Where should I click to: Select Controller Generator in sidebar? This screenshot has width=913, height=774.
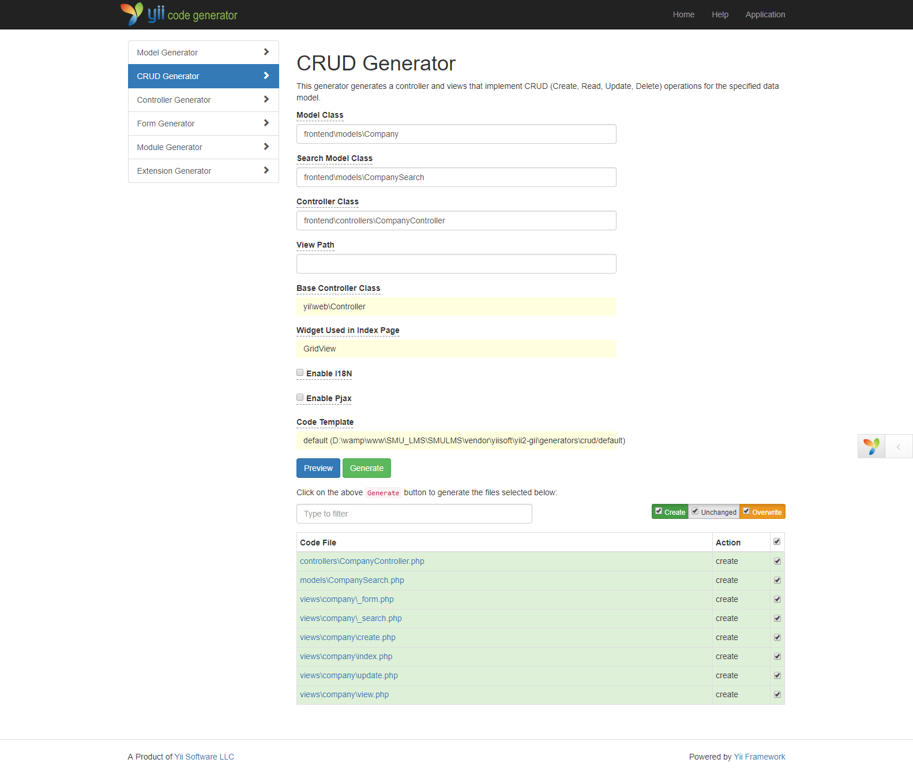point(204,100)
